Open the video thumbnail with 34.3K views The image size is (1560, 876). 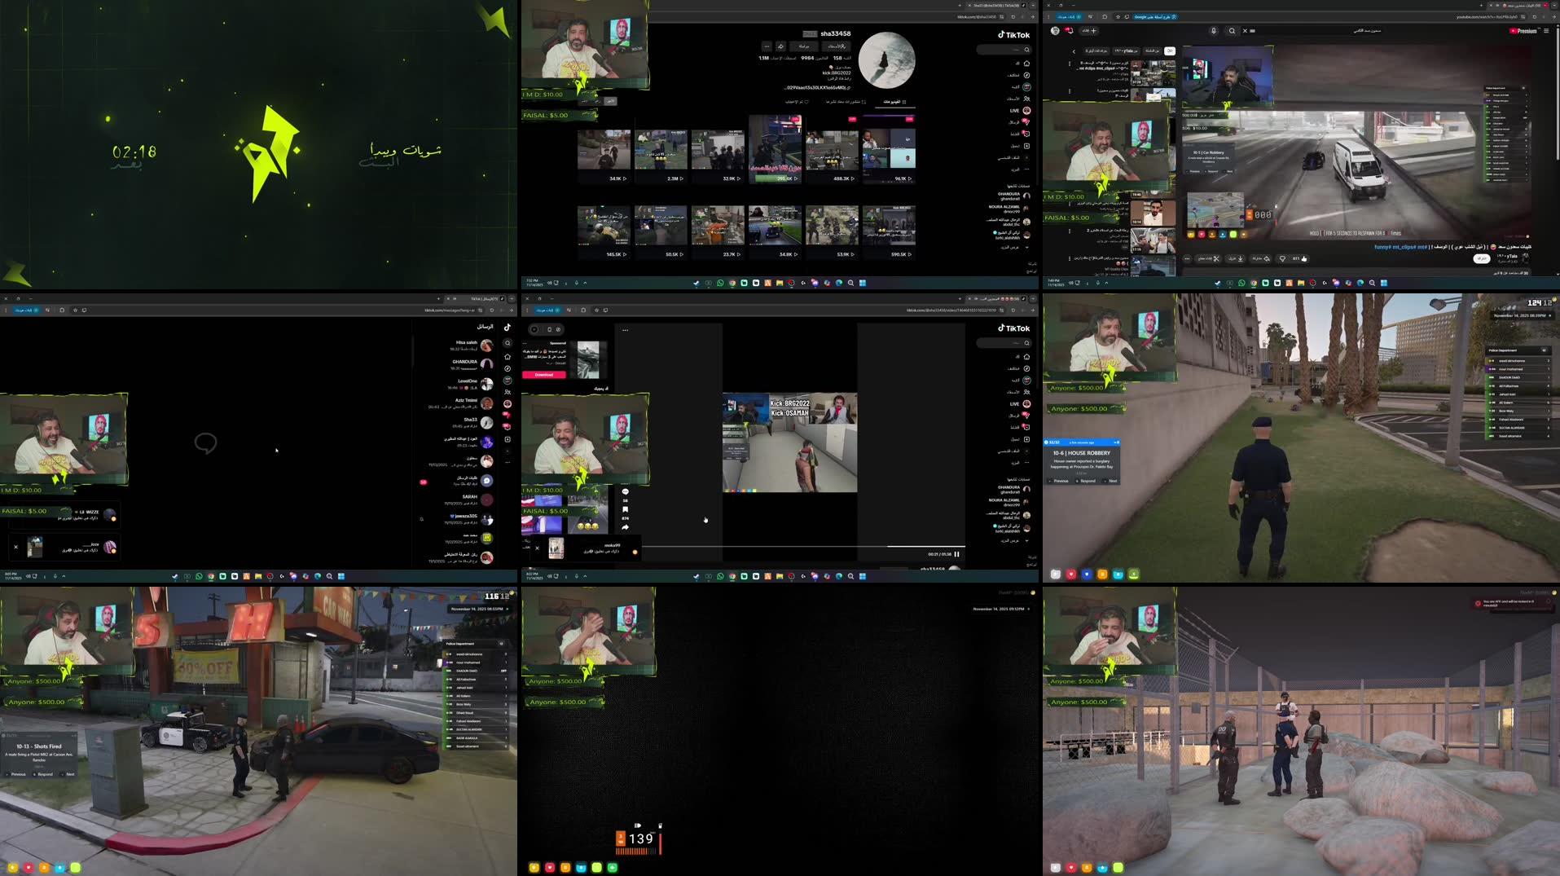pos(604,151)
